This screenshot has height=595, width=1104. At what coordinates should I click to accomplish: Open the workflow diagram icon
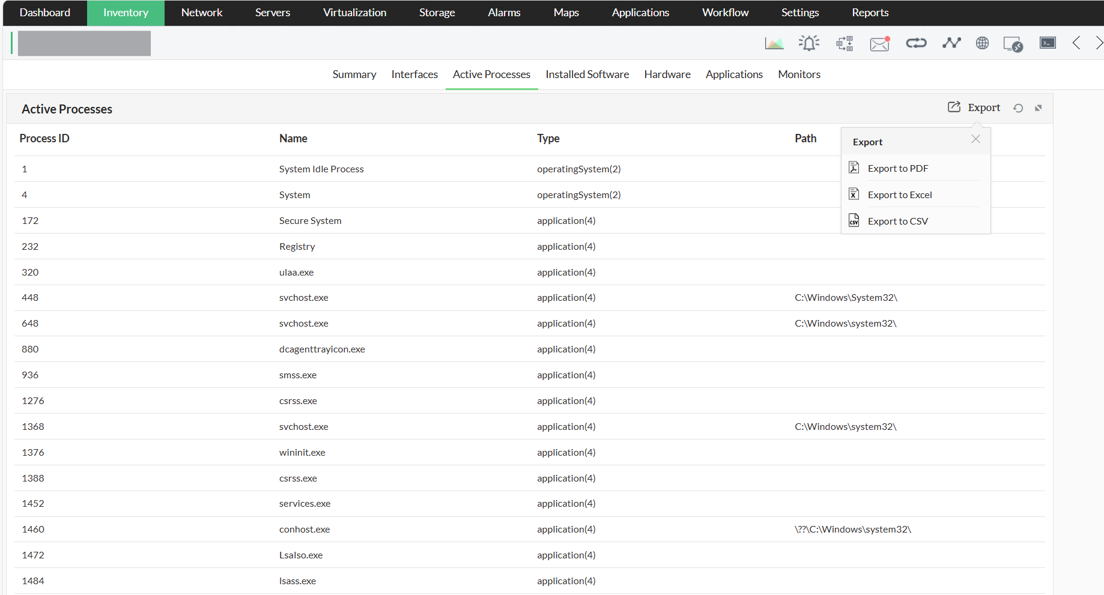845,43
